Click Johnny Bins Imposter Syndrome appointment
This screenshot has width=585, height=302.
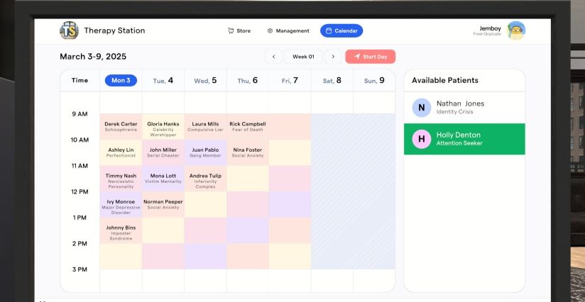tap(121, 231)
